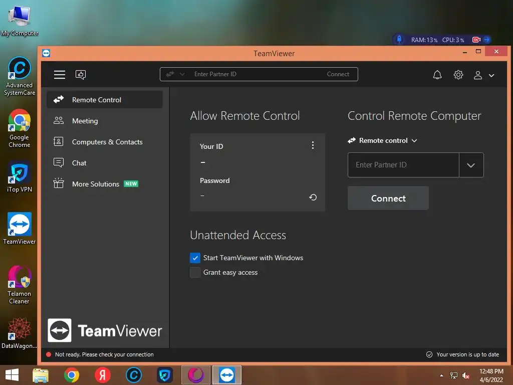Open TeamViewer settings gear

[458, 75]
